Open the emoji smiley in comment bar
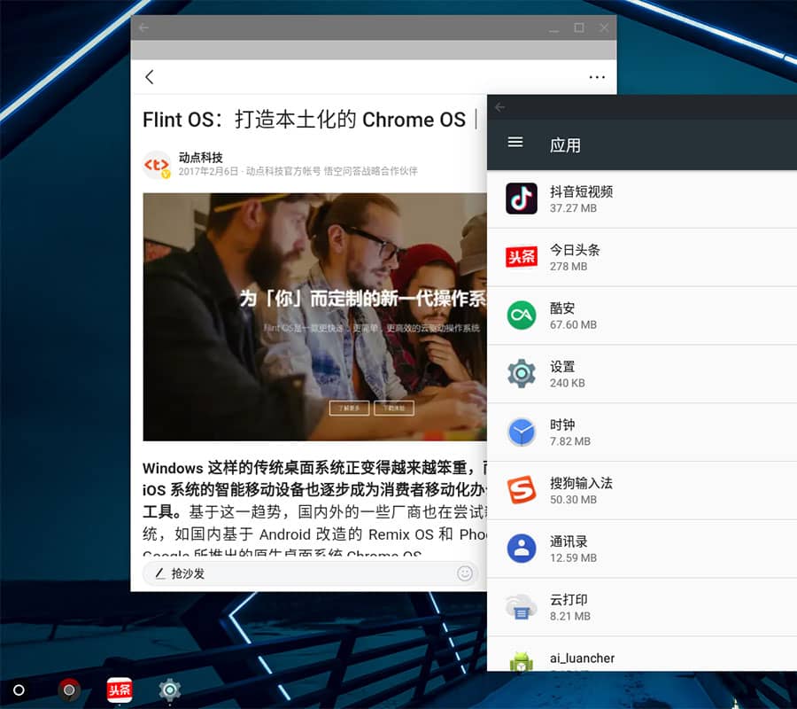 coord(465,573)
